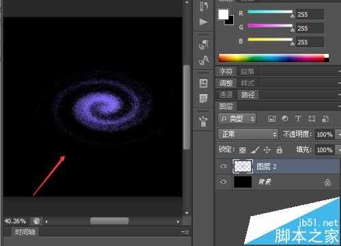
Task: Open the Actions panel play icon
Action: click(x=203, y=23)
